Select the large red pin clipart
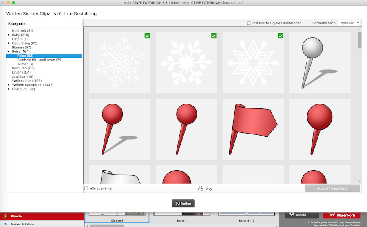This screenshot has width=367, height=227. 320,130
